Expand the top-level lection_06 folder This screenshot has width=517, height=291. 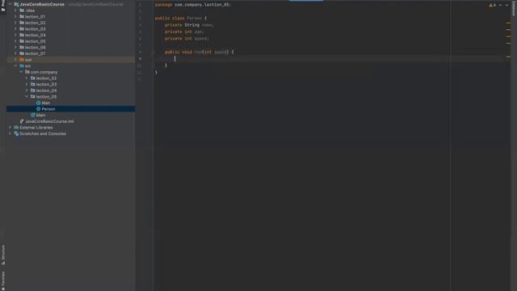coord(15,48)
